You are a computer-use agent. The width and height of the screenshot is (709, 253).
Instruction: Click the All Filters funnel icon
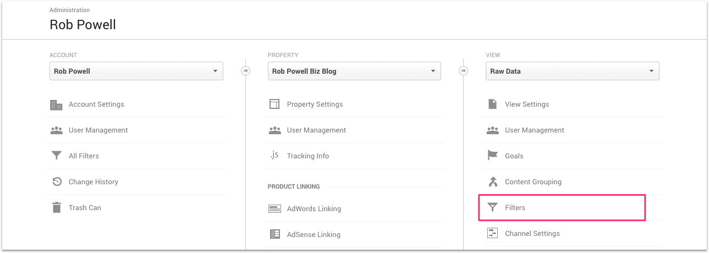(56, 156)
